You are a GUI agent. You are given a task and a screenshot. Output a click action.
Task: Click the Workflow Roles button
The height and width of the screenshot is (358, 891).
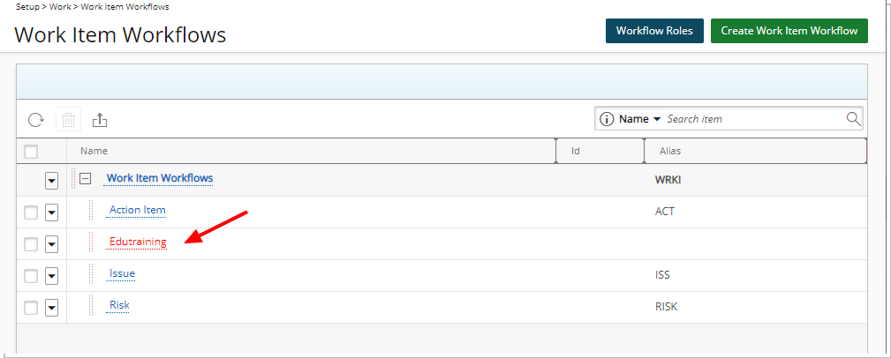(x=654, y=31)
